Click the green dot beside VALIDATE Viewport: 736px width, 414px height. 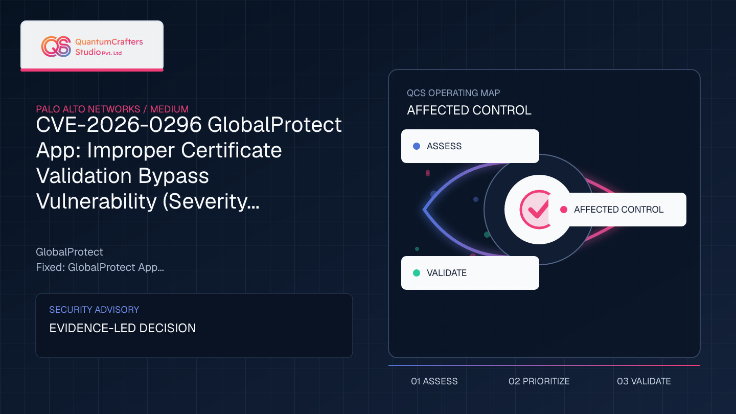click(x=417, y=273)
